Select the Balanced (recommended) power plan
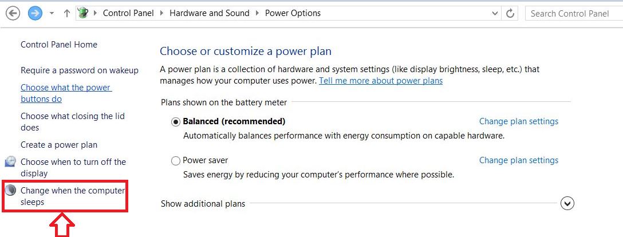 click(176, 121)
